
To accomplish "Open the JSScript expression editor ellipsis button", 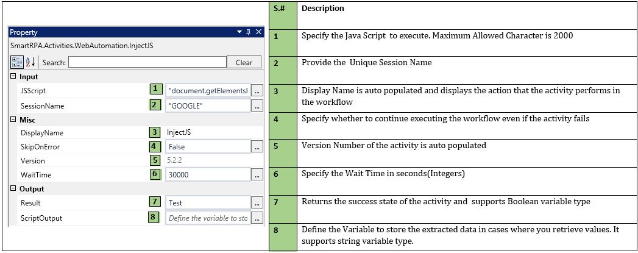I will 257,91.
